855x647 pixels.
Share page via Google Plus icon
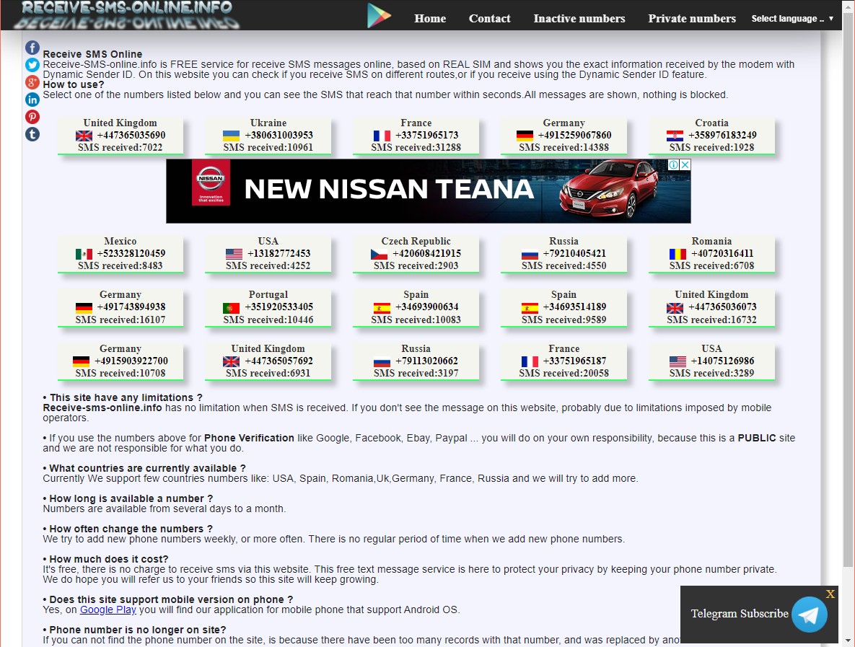[x=32, y=82]
